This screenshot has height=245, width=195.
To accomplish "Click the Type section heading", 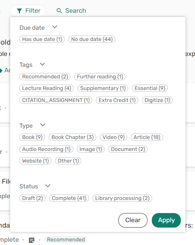I will 26,126.
